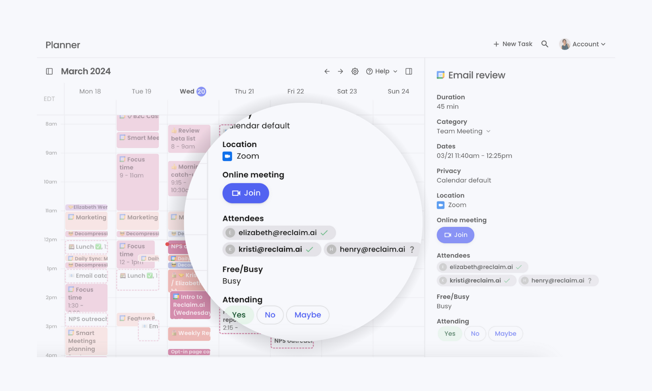Open Tuesday's Focus time 12 - 1pm event
This screenshot has width=652, height=391.
(136, 254)
